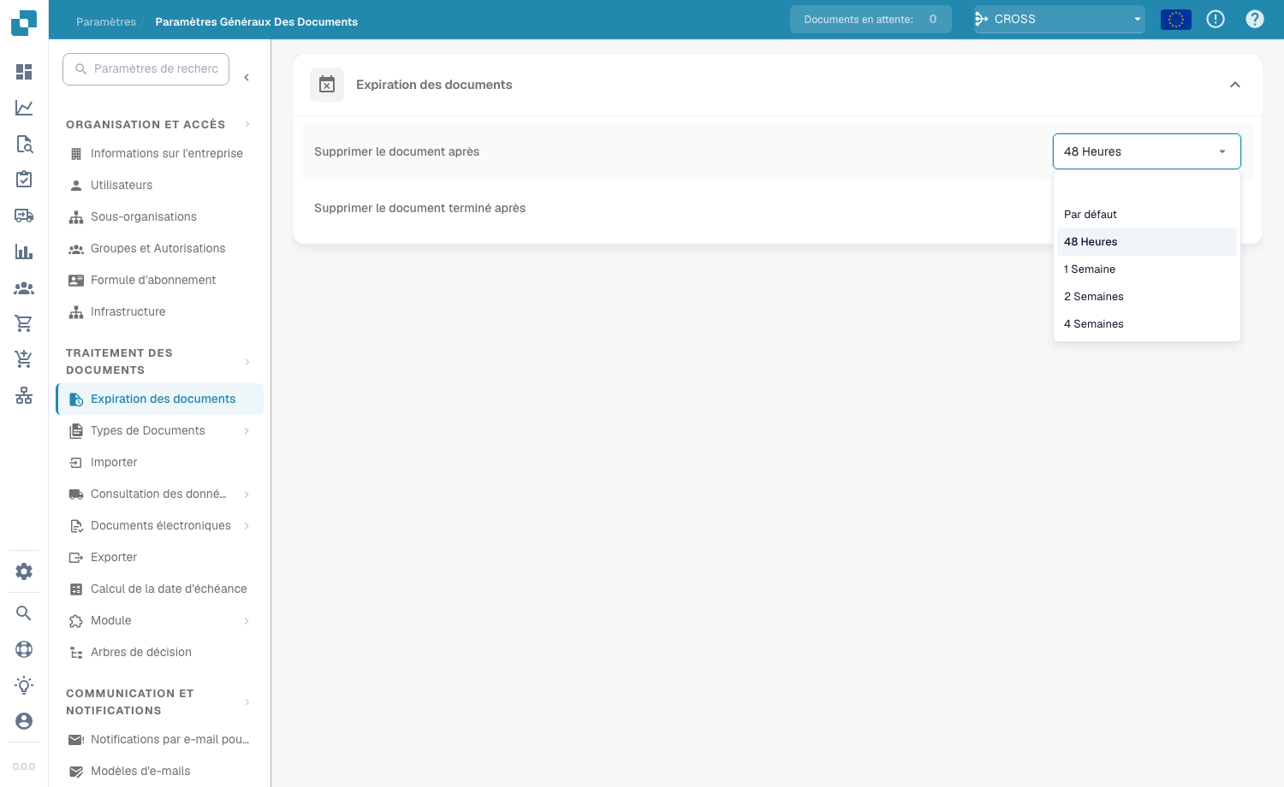This screenshot has height=787, width=1284.
Task: Open the CROSS organisation dropdown
Action: (x=1060, y=19)
